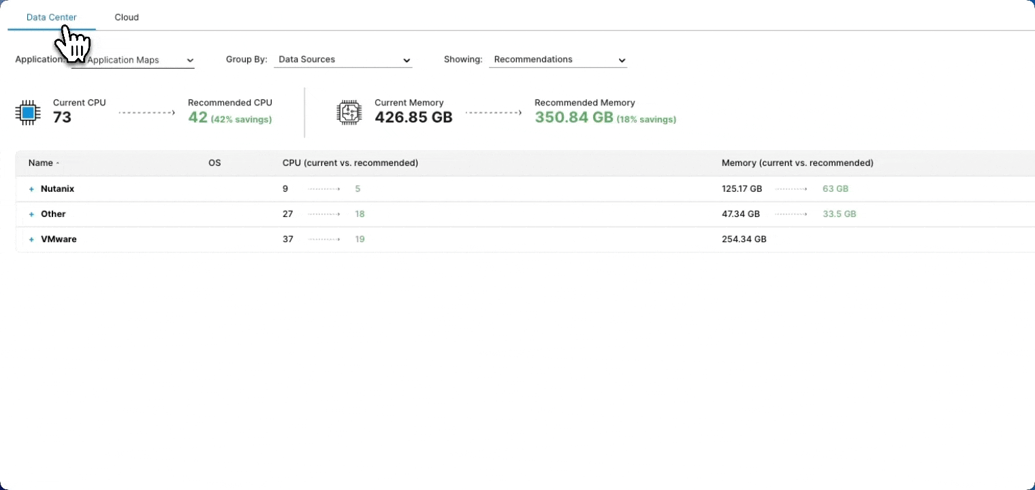Switch to the Cloud tab

[127, 17]
